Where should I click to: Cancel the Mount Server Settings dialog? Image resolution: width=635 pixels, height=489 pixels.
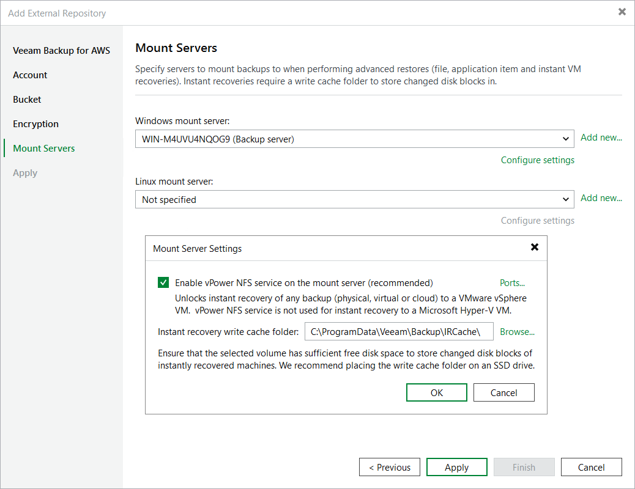point(504,392)
